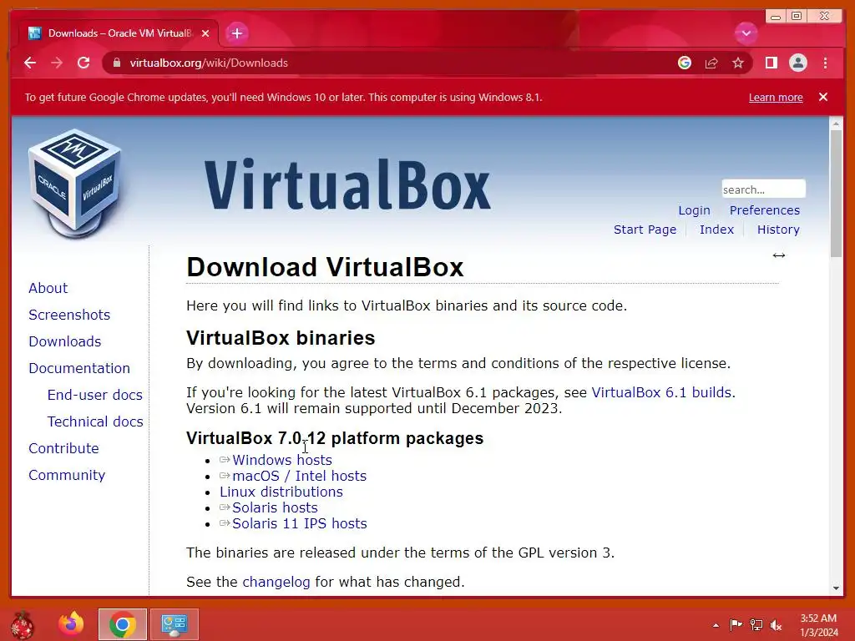Open the Linux distributions link

point(281,492)
